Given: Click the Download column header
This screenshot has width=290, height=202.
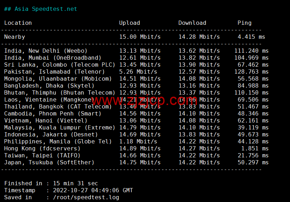Looking at the screenshot, I should coord(192,23).
